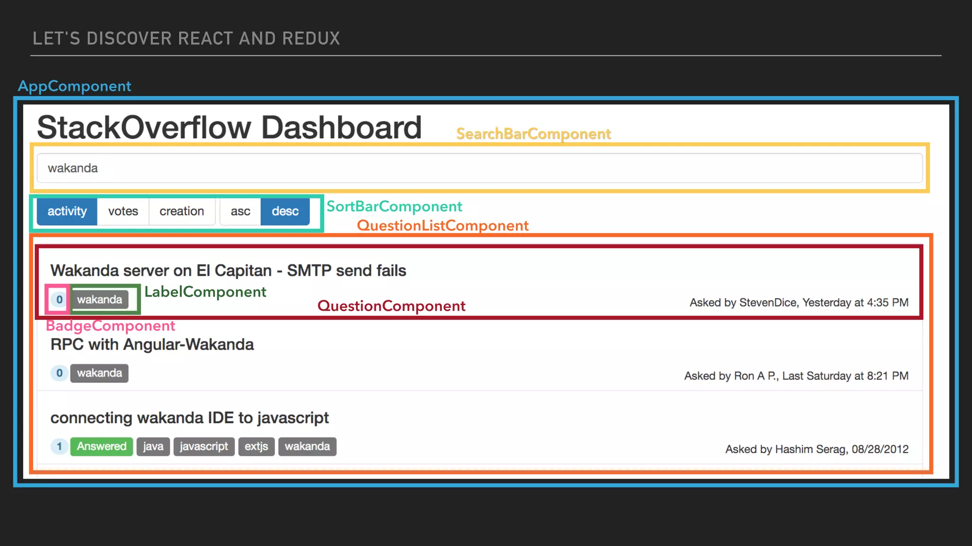Click the 0 badge on SMTP question
Image resolution: width=972 pixels, height=546 pixels.
coord(59,300)
